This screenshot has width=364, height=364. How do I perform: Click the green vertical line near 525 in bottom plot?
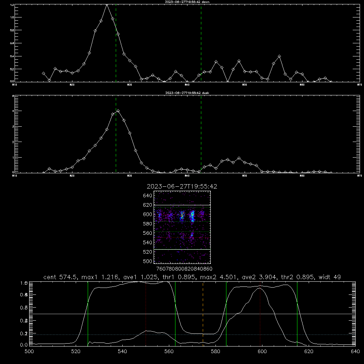88,314
